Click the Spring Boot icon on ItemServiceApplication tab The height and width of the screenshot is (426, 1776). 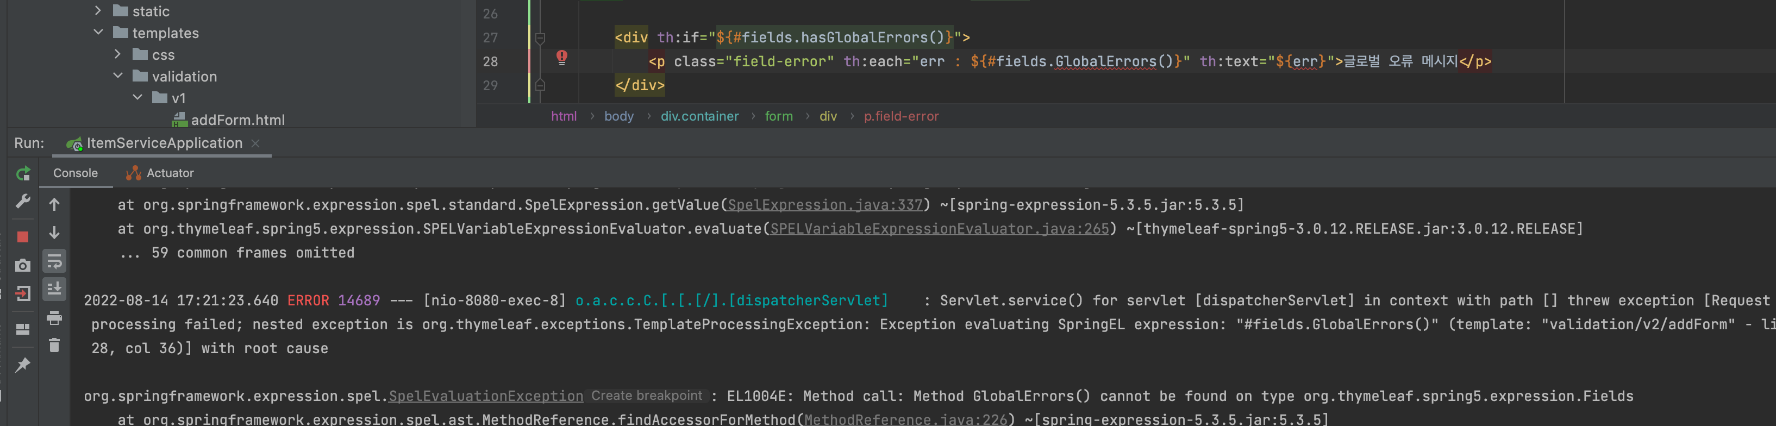[74, 143]
